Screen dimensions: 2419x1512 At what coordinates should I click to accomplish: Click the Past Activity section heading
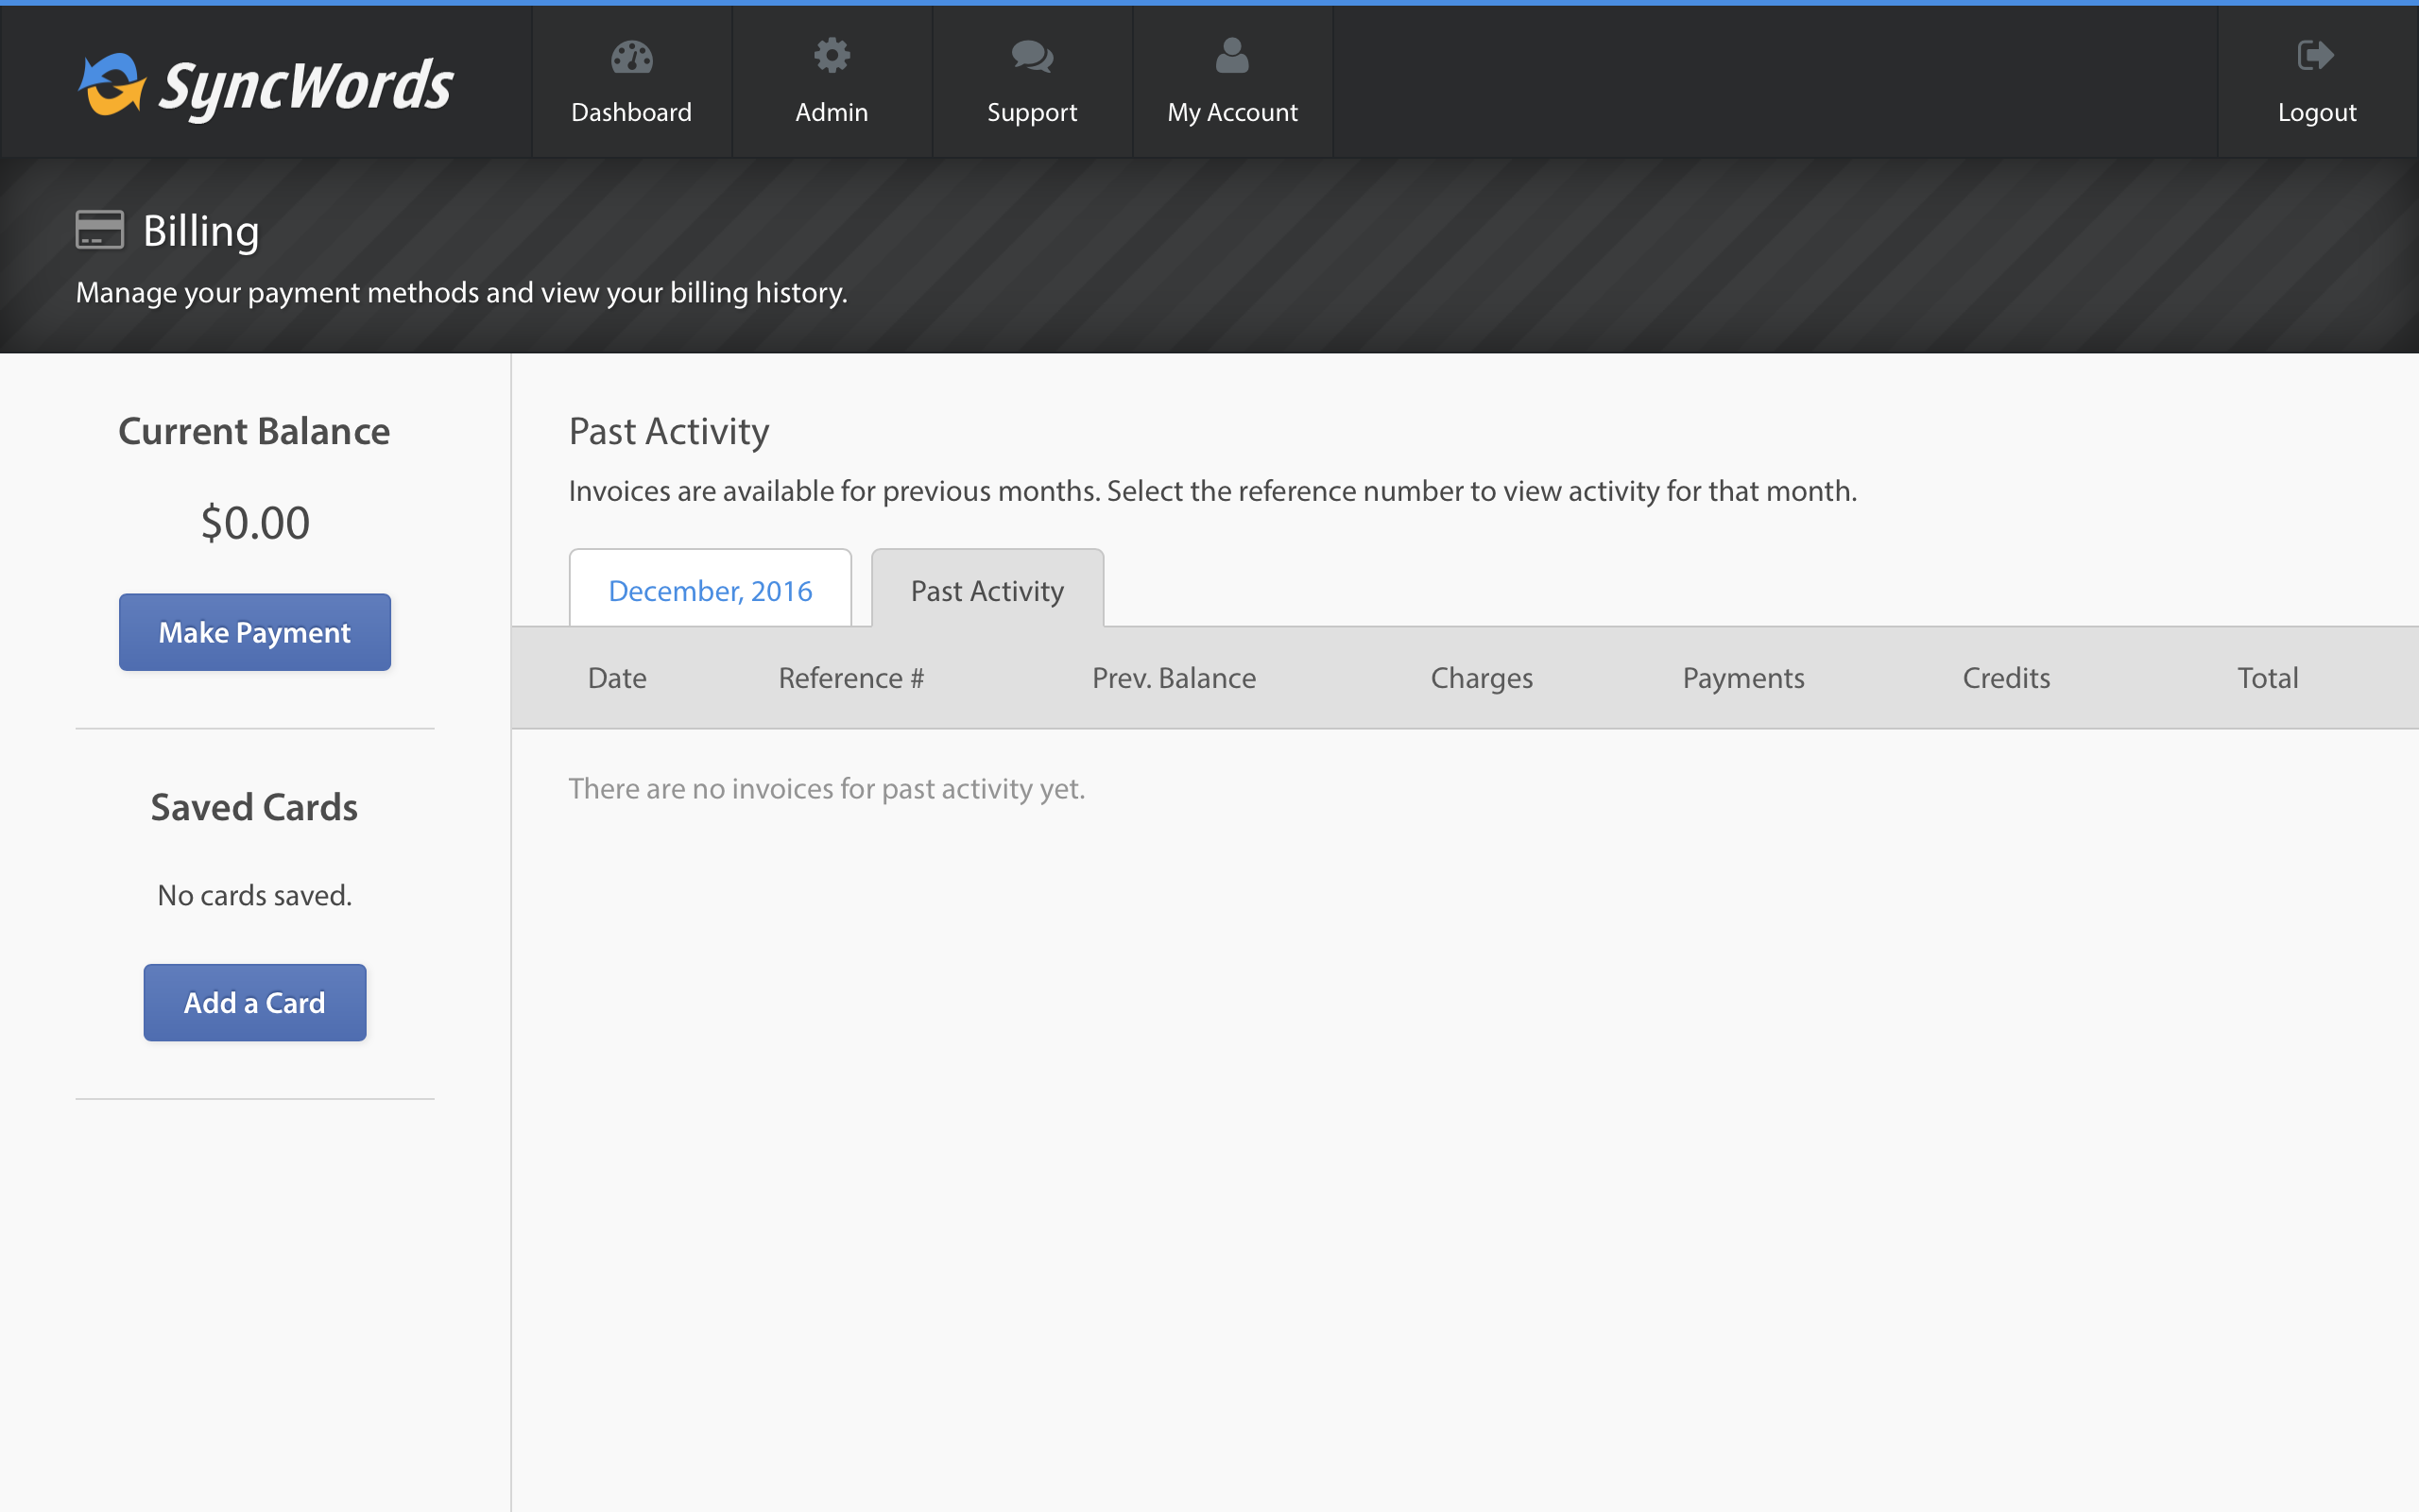click(669, 432)
